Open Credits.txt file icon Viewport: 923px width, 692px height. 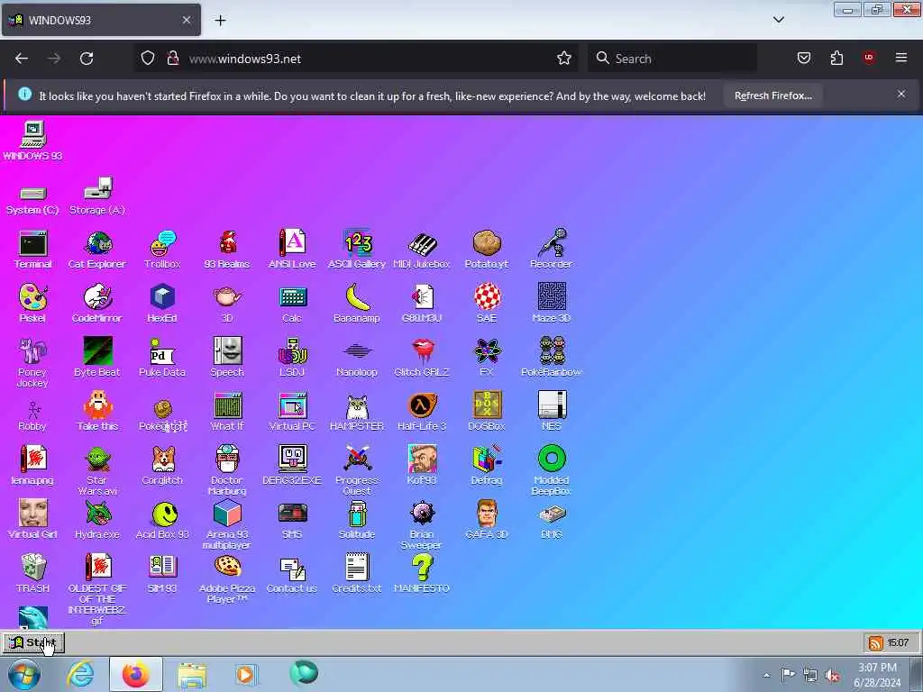pos(357,573)
